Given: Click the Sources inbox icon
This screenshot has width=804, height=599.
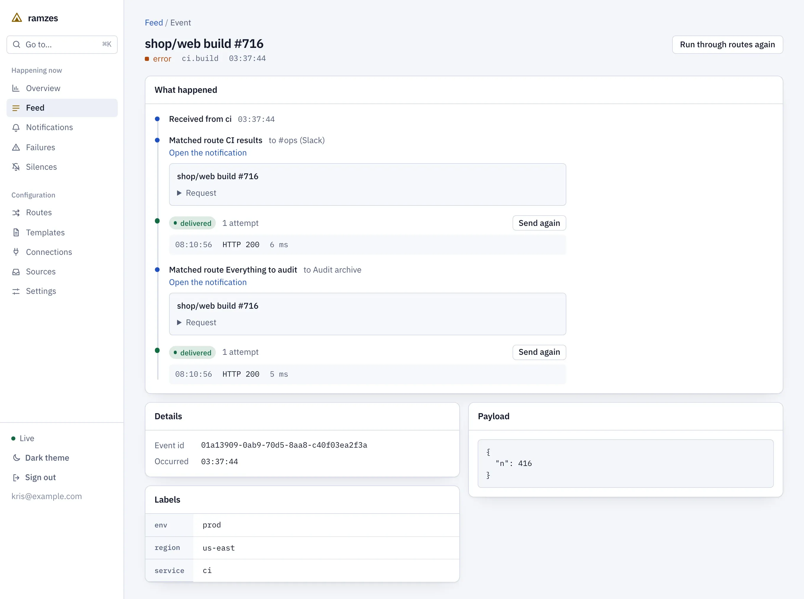Looking at the screenshot, I should pyautogui.click(x=16, y=272).
